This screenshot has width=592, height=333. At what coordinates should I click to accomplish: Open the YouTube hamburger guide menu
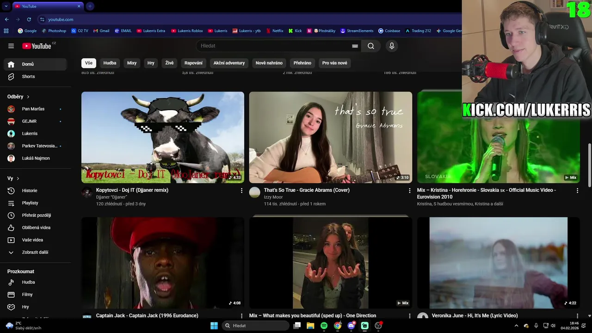[x=11, y=46]
